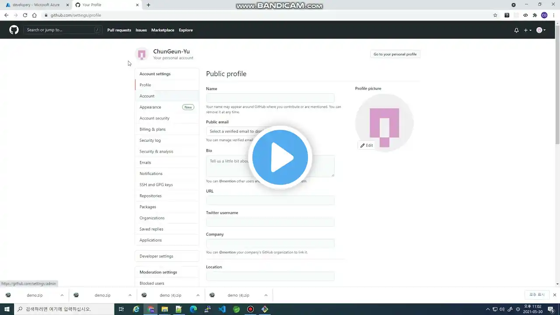Open Explore in the top navigation
Image resolution: width=560 pixels, height=315 pixels.
pyautogui.click(x=185, y=30)
